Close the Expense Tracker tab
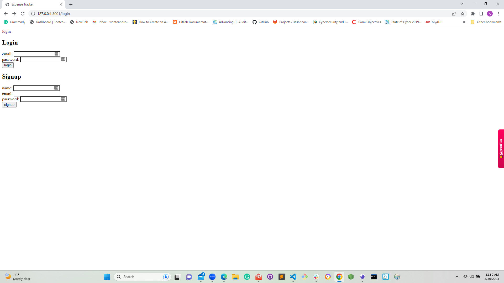Viewport: 504px width, 283px height. (x=61, y=4)
